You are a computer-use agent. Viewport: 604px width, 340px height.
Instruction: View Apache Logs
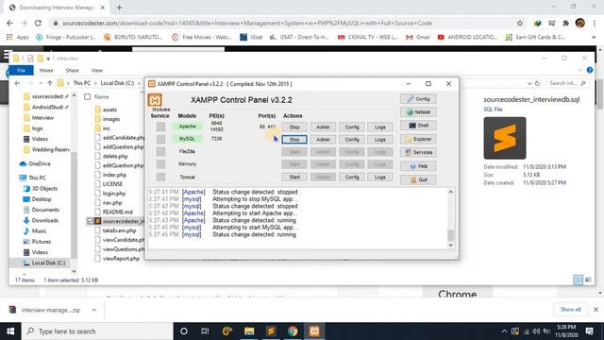[379, 127]
